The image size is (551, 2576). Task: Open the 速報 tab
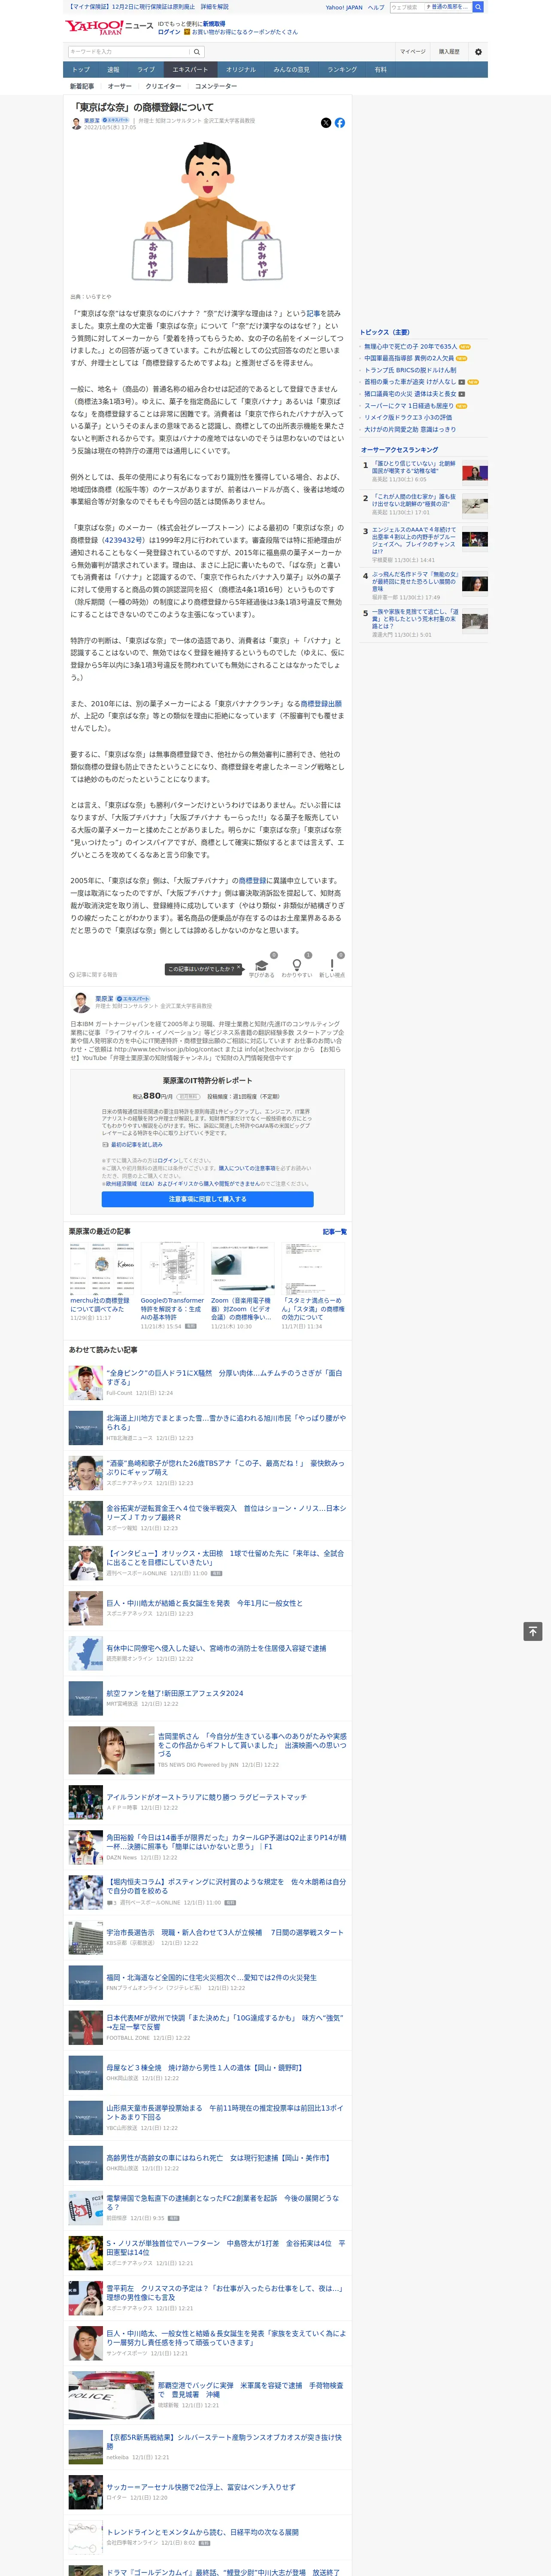pos(113,70)
